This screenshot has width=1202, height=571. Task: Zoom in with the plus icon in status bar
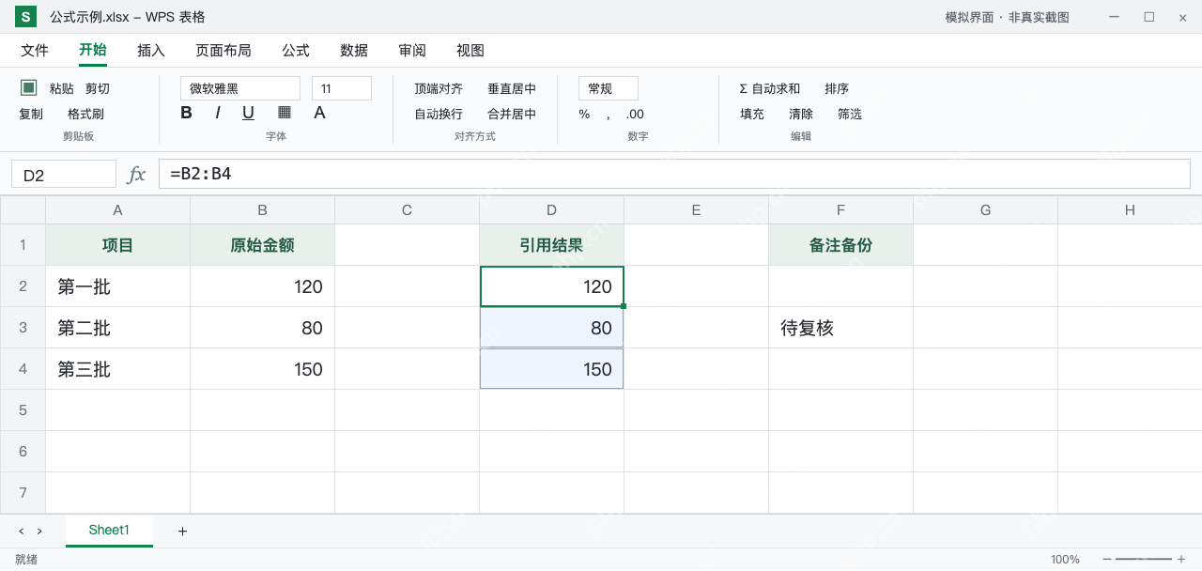pyautogui.click(x=1180, y=559)
